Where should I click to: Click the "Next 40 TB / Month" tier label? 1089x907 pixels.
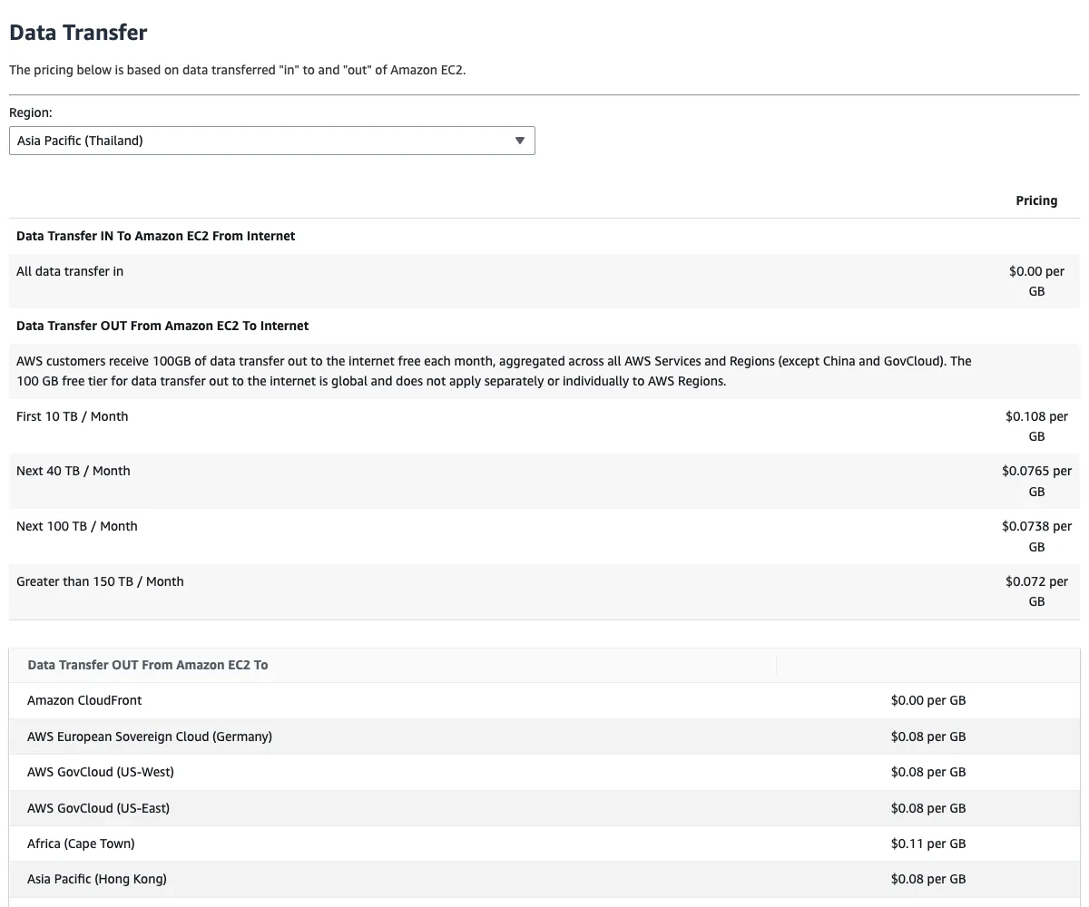point(74,471)
